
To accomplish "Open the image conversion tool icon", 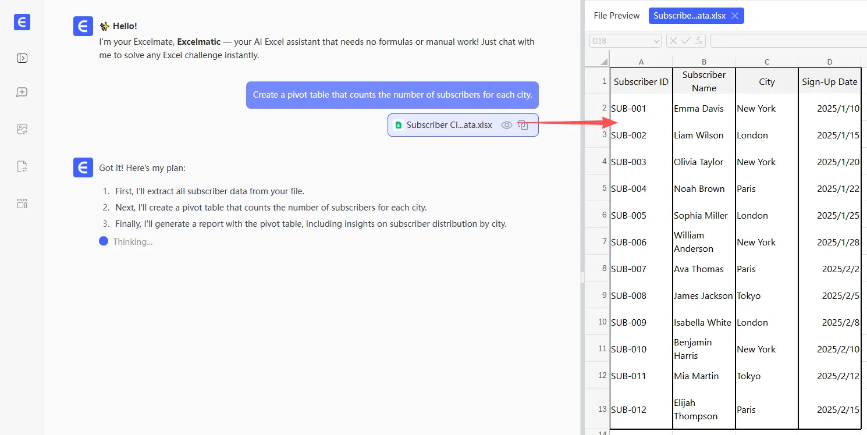I will 22,129.
